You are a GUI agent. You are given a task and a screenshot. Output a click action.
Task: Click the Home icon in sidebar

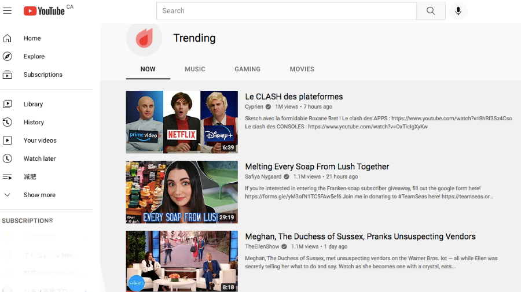pos(8,38)
